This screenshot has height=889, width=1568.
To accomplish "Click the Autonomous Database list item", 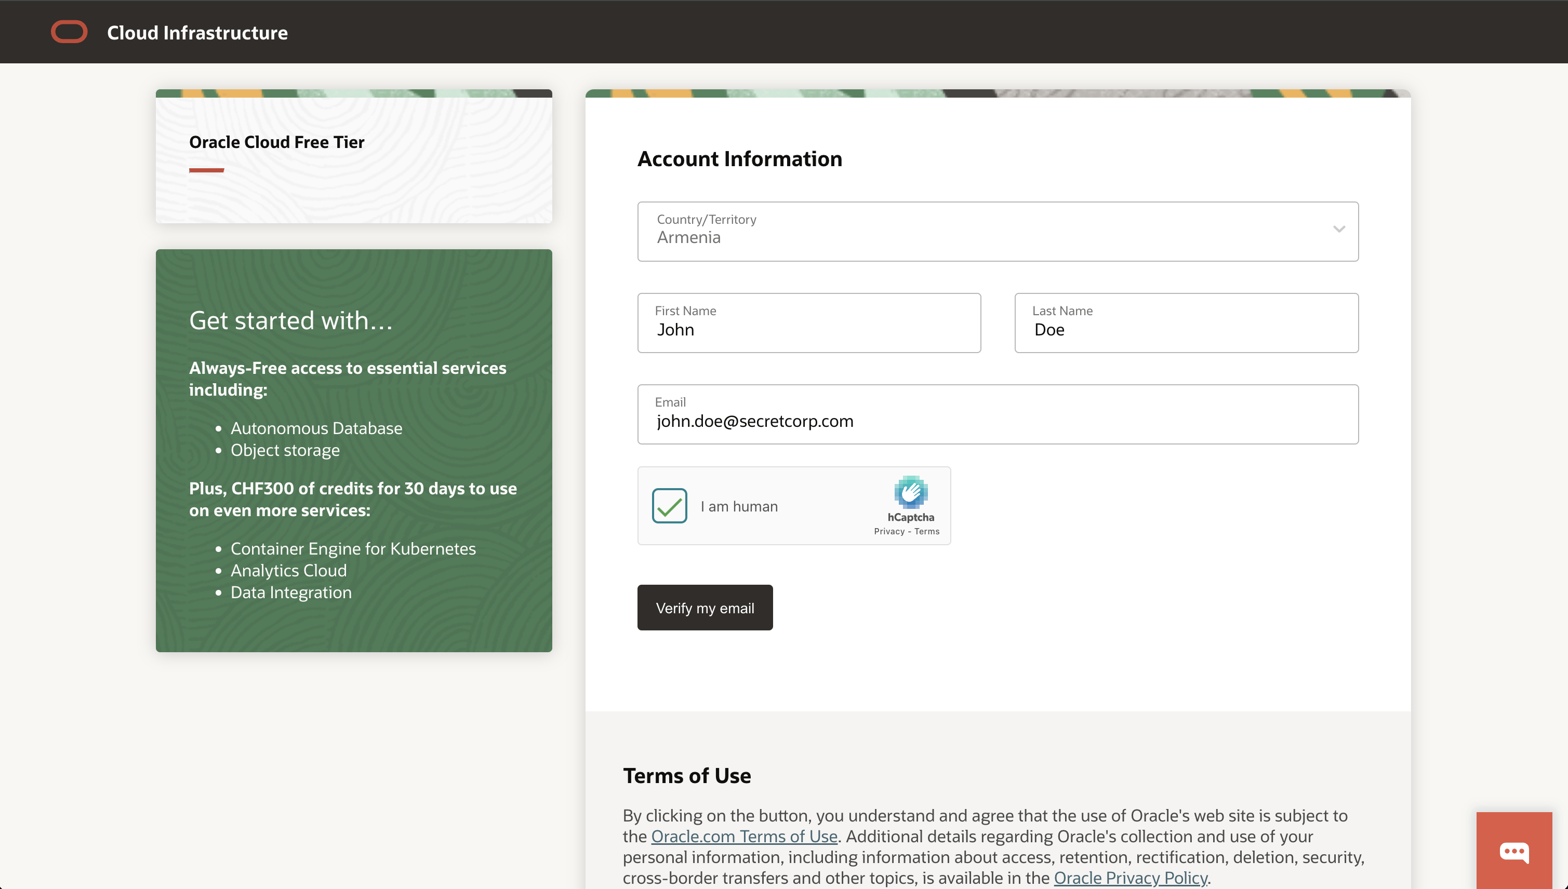I will pos(316,428).
